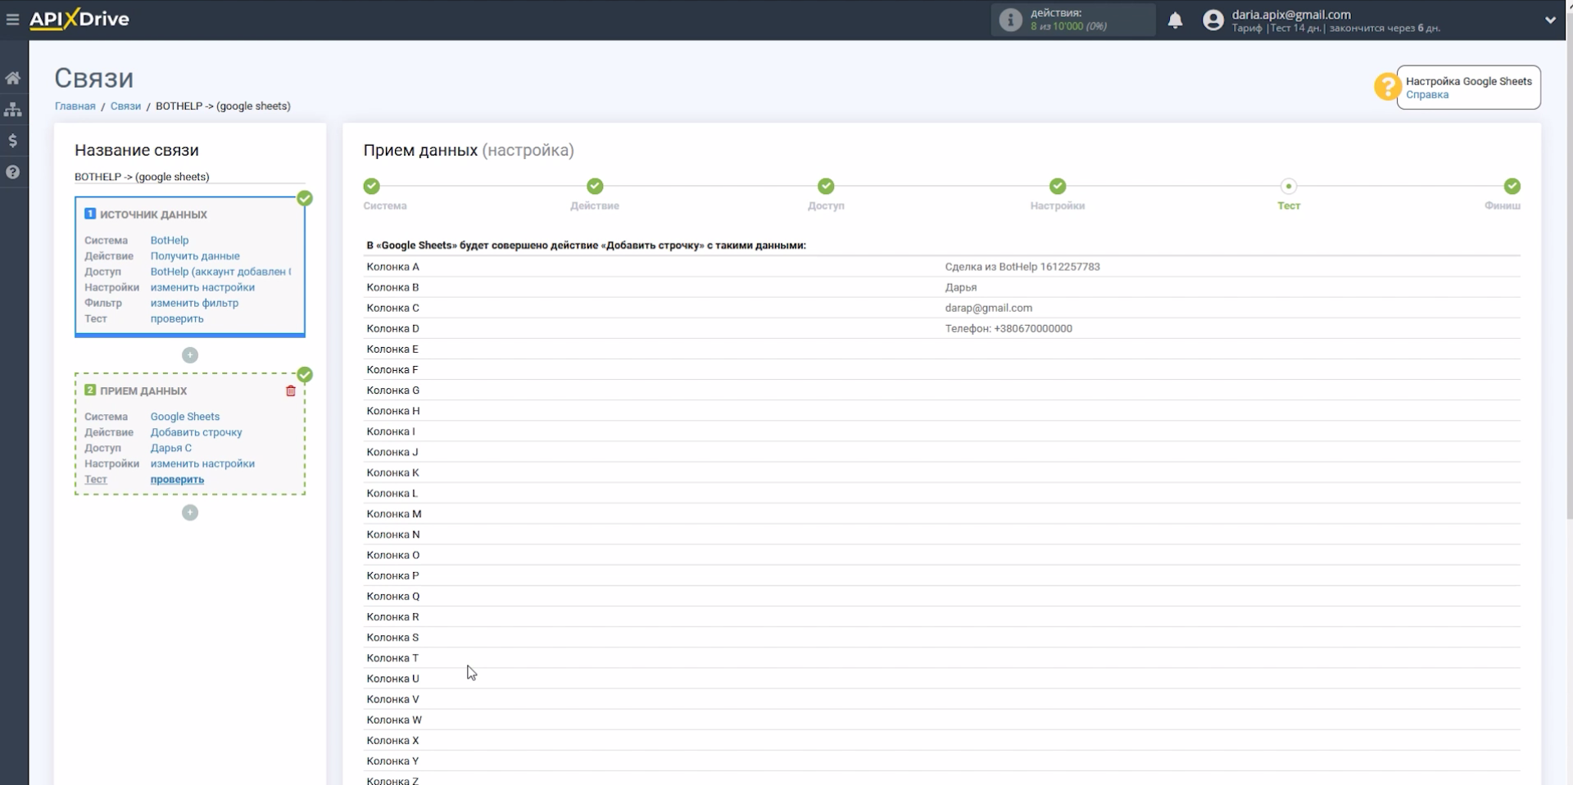This screenshot has width=1573, height=785.
Task: Go to the Тест step
Action: click(1289, 186)
